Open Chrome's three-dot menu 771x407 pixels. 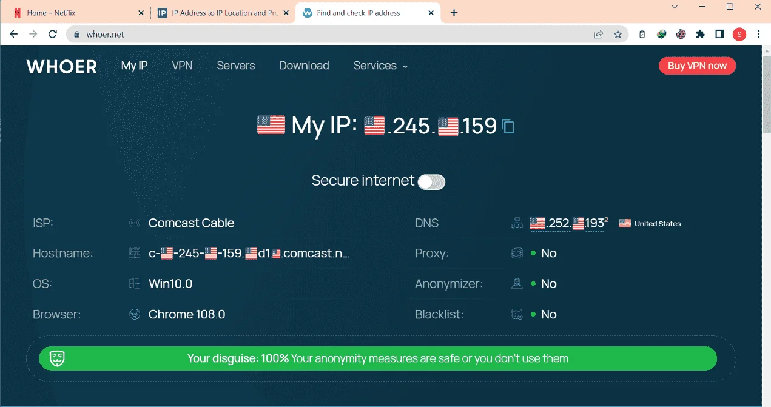click(x=758, y=35)
